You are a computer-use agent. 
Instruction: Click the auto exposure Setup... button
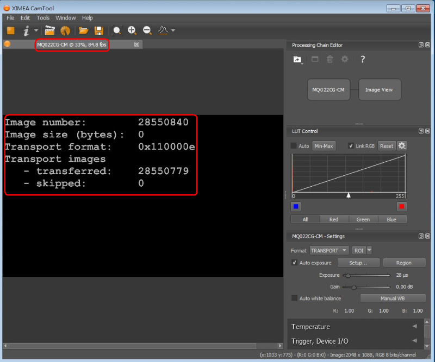(358, 263)
